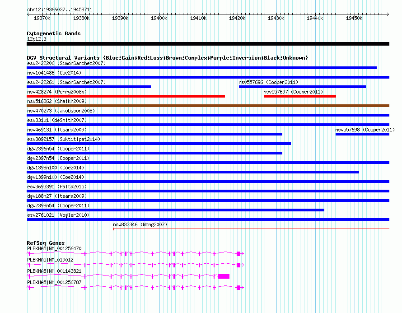Click the nsv428274 (Perry2008b) label
This screenshot has height=313, width=402.
[x=57, y=92]
